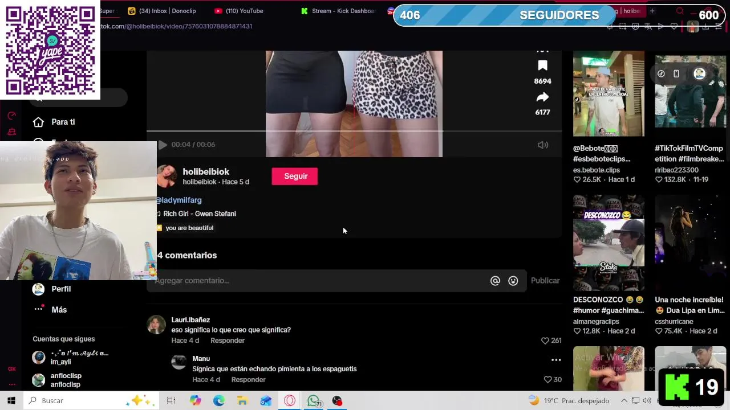730x410 pixels.
Task: Click the @ladymilfarg mention
Action: click(x=179, y=200)
